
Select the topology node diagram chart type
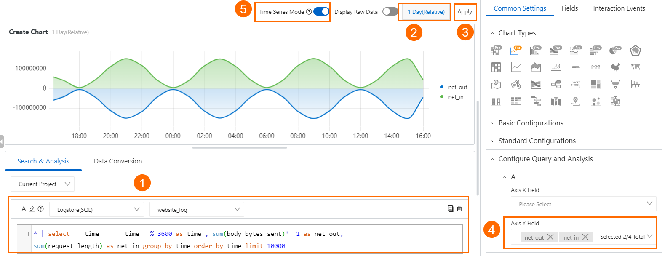pyautogui.click(x=555, y=84)
